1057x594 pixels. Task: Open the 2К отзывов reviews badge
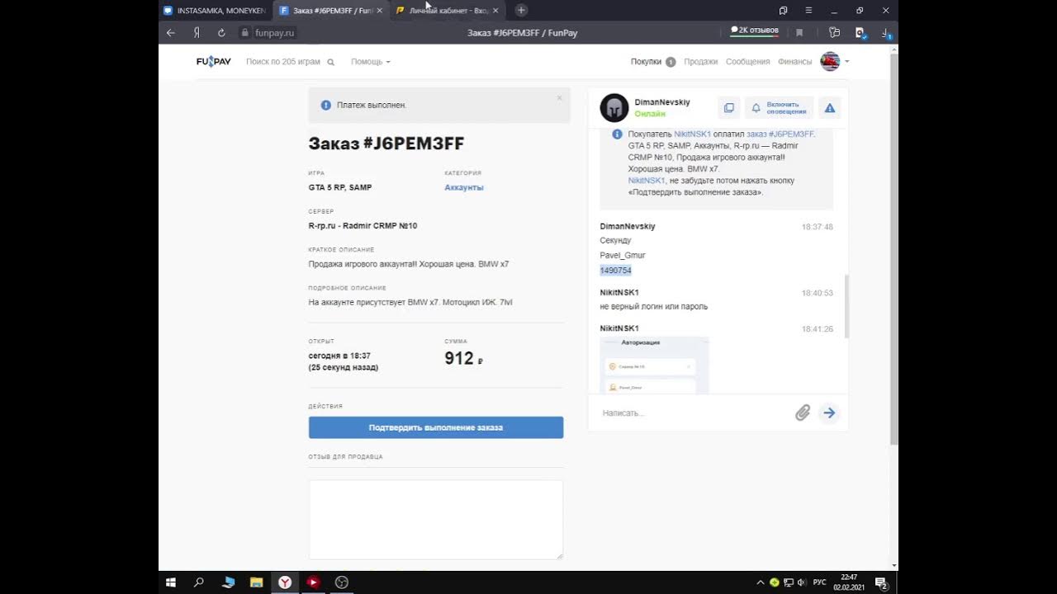pos(755,31)
